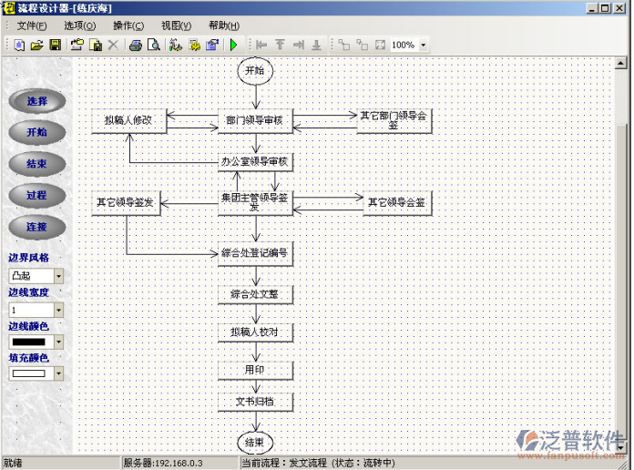Click the fit-to-window toolbar icon
Screen dimensions: 634x470
(380, 45)
